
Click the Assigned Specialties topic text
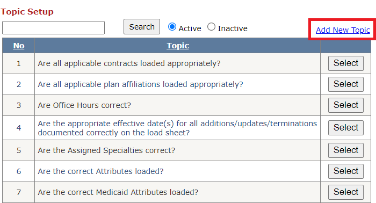pos(106,150)
